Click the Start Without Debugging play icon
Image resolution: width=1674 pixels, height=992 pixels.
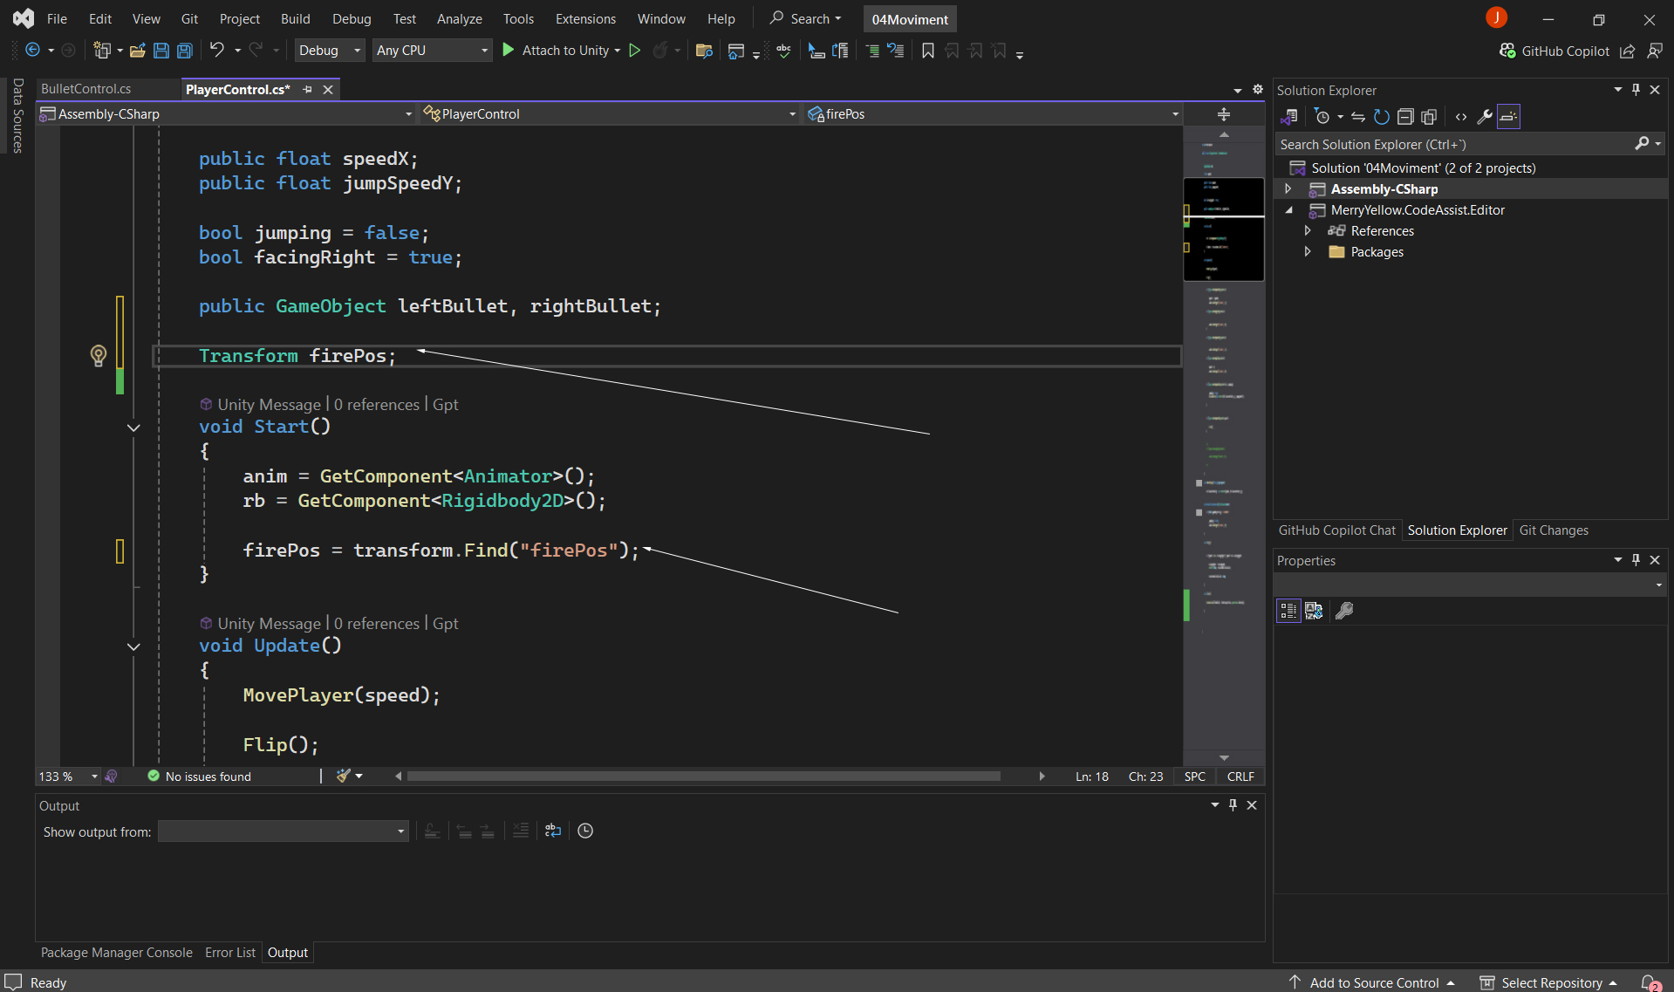pos(635,51)
